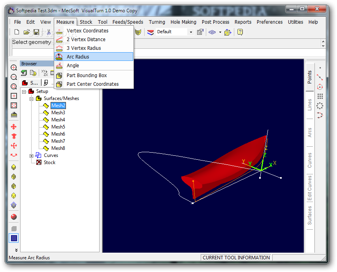The width and height of the screenshot is (337, 272).
Task: Switch to the Surfaces vertical tab
Action: click(x=309, y=215)
